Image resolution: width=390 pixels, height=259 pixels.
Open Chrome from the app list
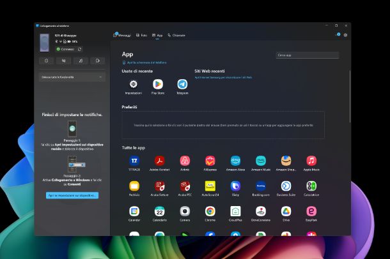(x=210, y=211)
